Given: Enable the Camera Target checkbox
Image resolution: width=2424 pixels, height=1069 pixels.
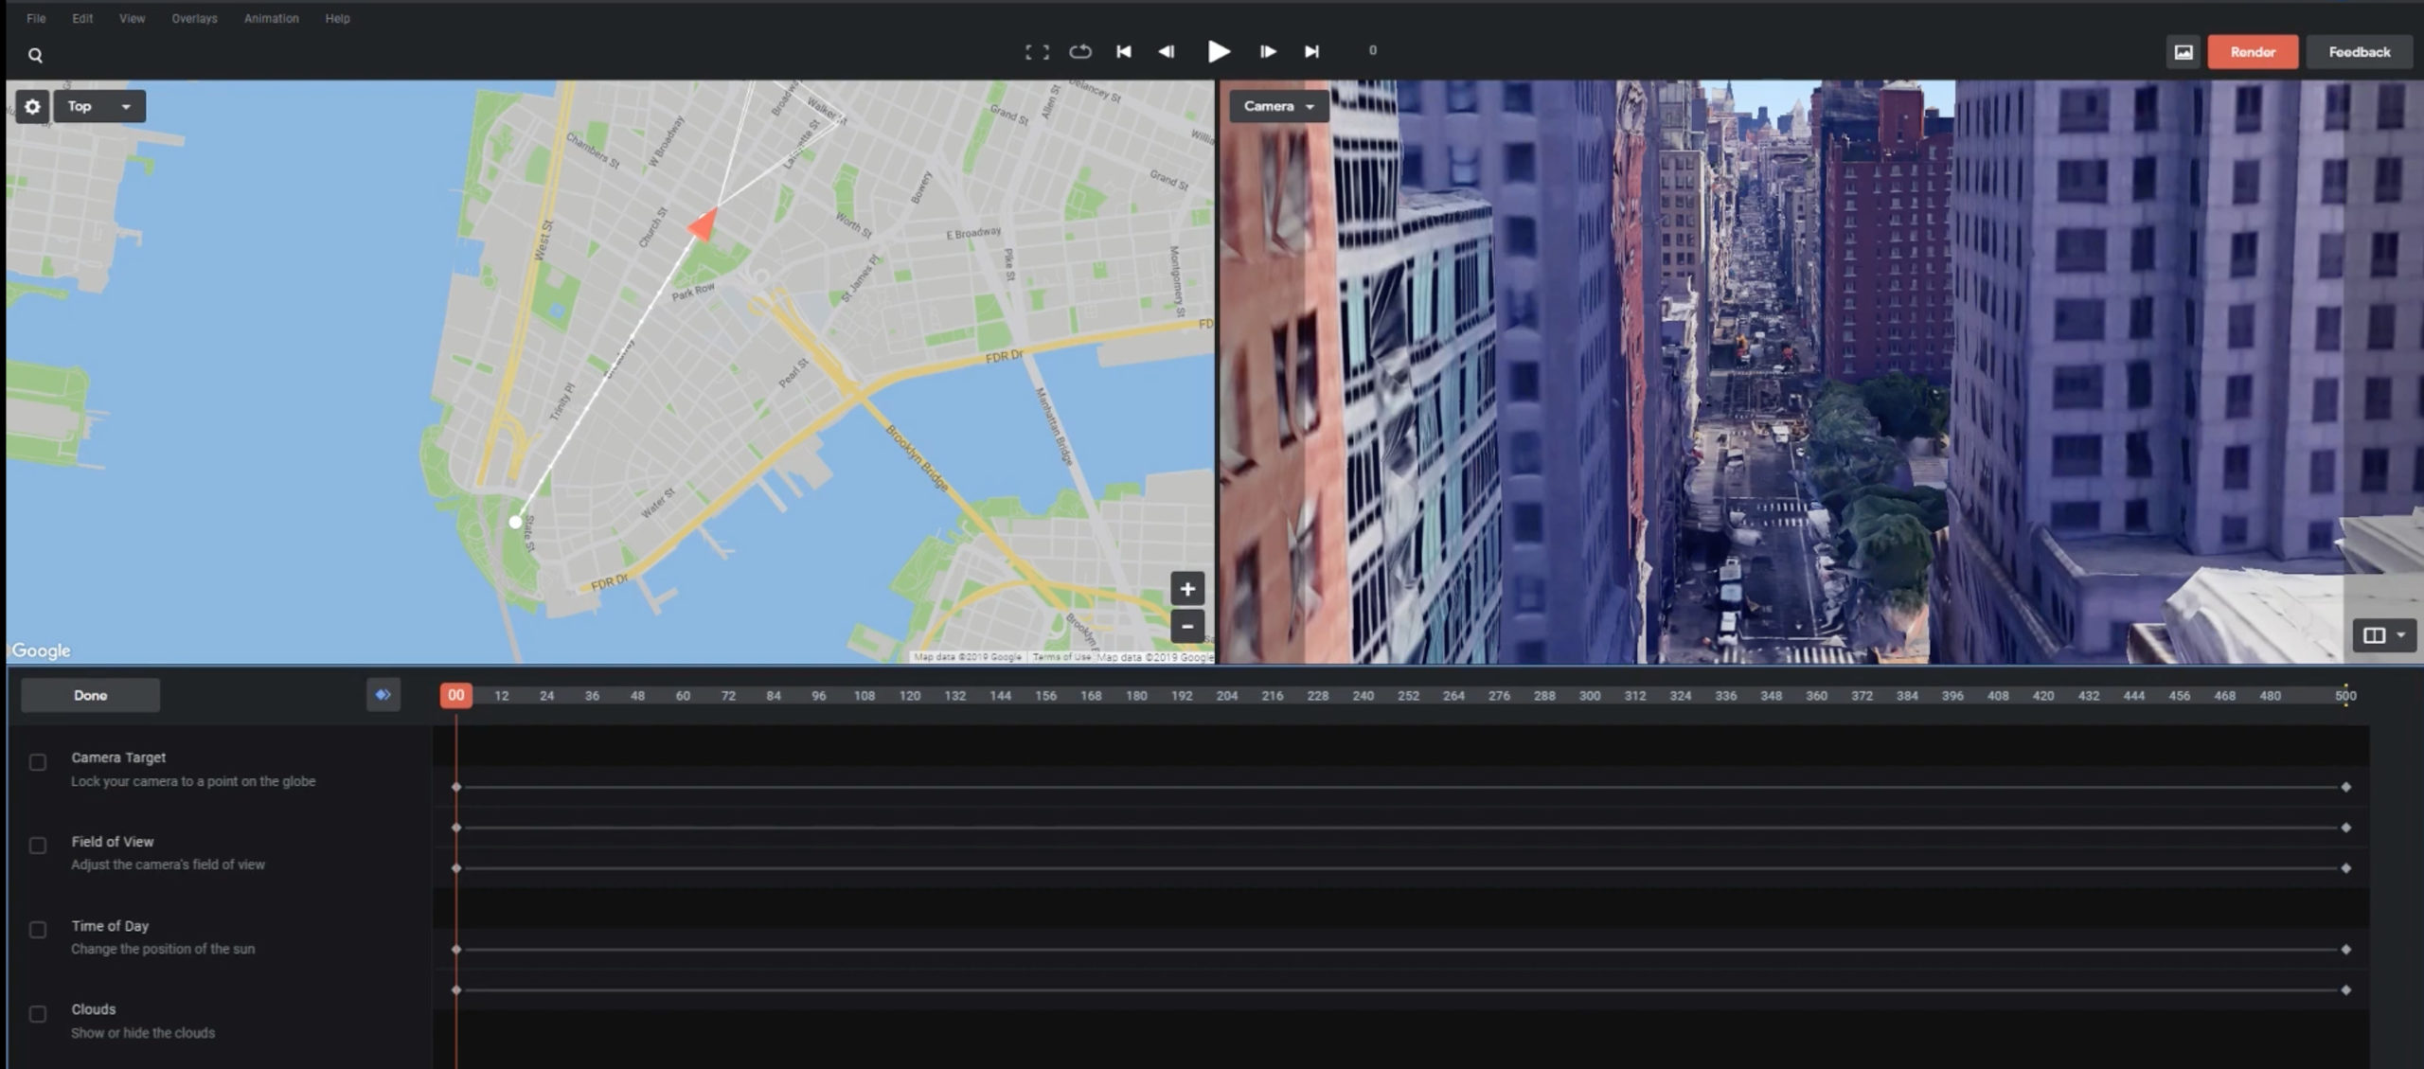Looking at the screenshot, I should tap(38, 762).
